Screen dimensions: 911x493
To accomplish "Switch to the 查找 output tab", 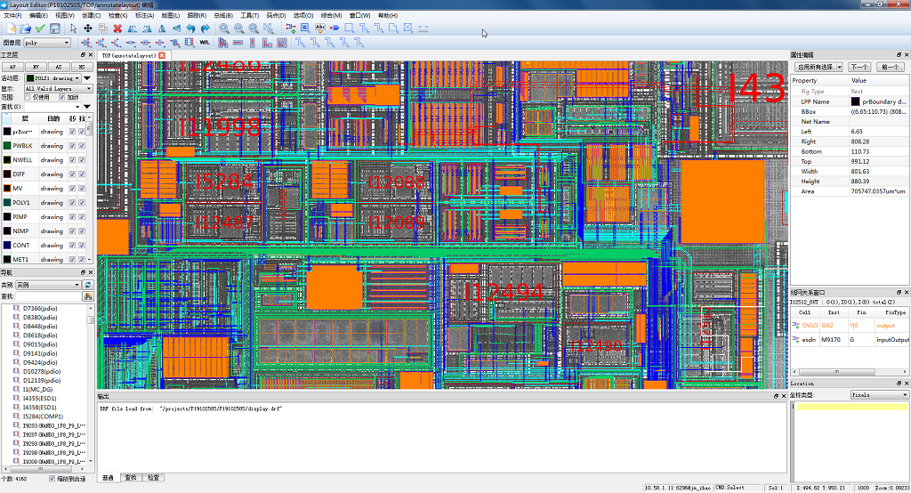I will [x=131, y=478].
